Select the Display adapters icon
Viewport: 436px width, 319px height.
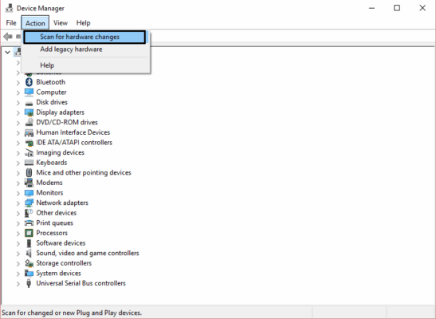29,112
